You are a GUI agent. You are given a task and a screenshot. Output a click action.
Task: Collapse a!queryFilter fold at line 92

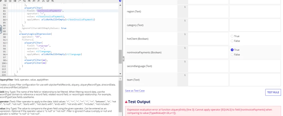point(7,43)
